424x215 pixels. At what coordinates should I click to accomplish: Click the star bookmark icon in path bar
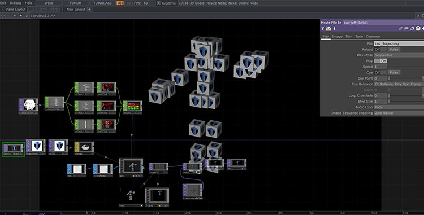pos(21,16)
